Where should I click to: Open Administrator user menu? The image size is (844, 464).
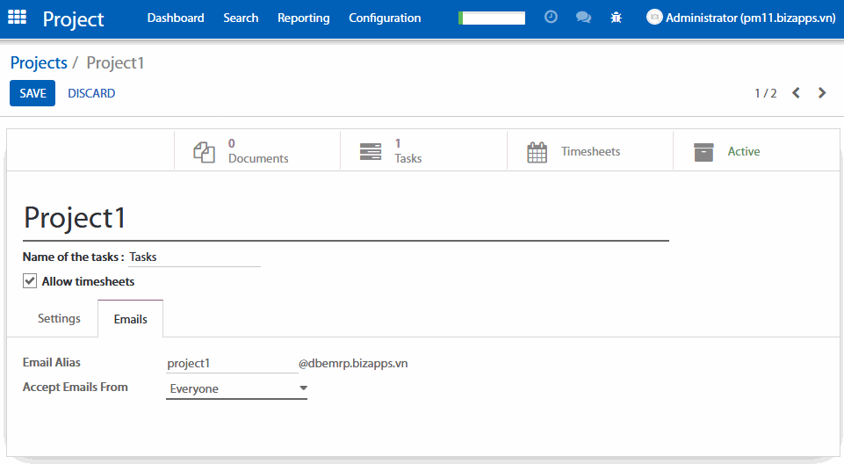[740, 18]
